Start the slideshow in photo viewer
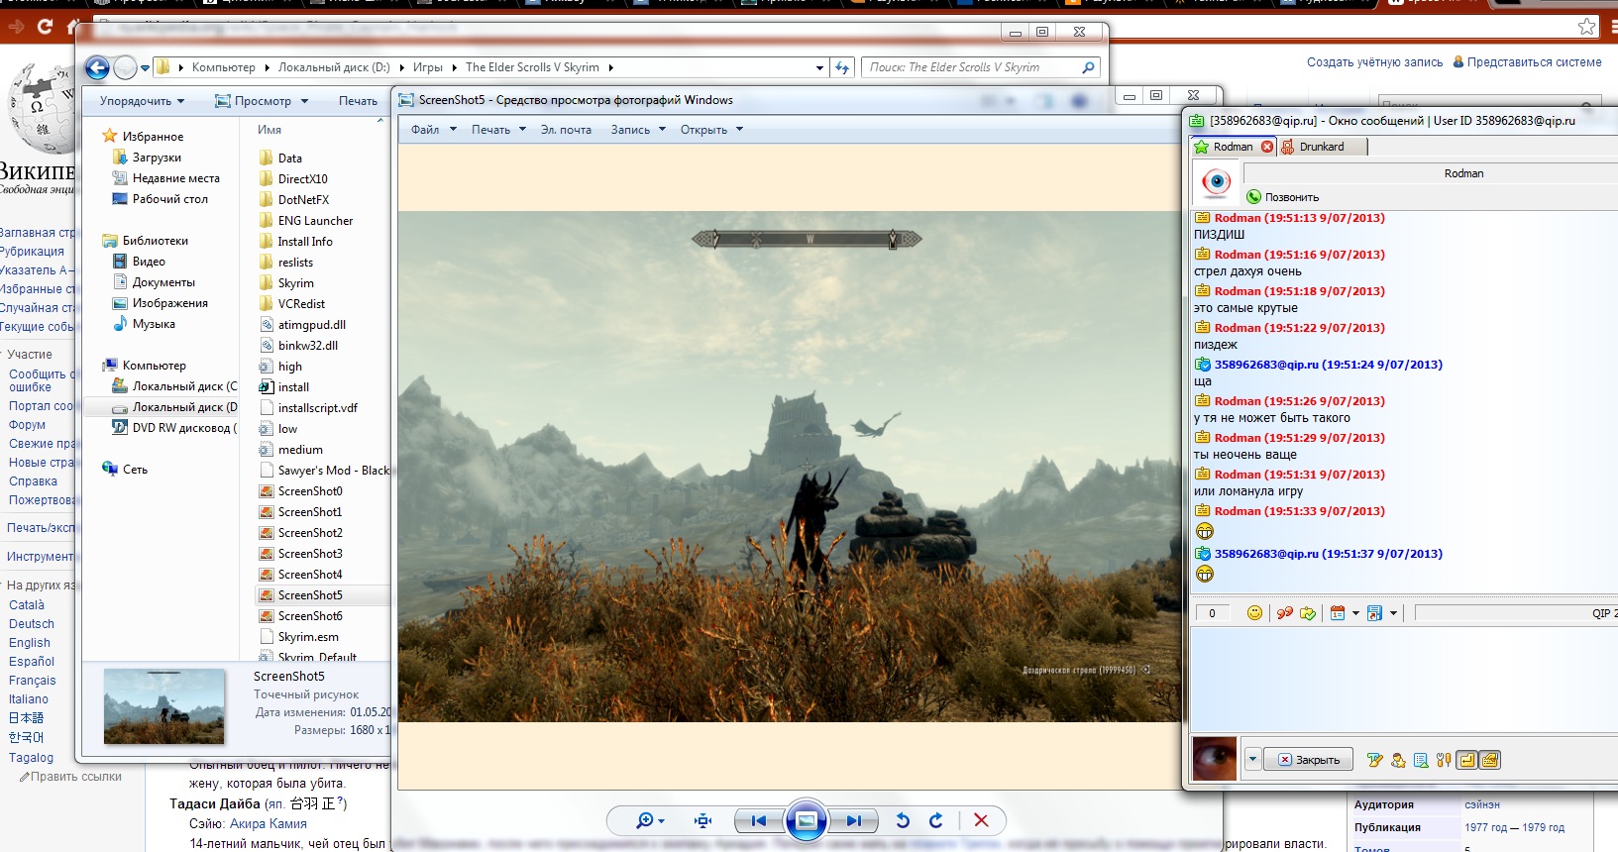This screenshot has height=852, width=1618. tap(807, 820)
